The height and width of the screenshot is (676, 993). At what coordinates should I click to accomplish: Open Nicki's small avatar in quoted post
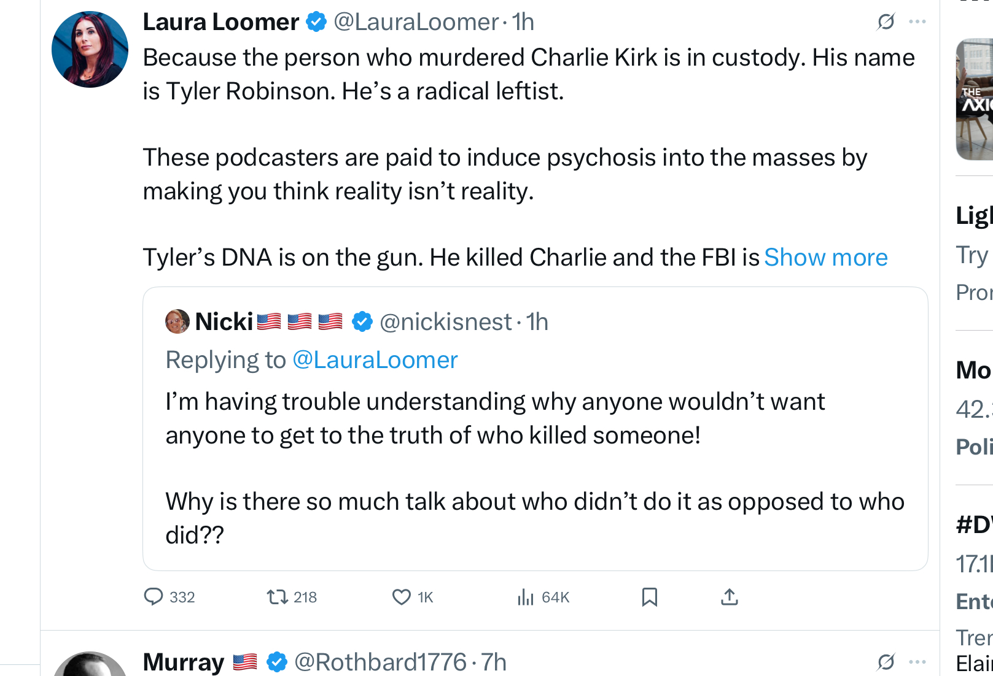[177, 321]
